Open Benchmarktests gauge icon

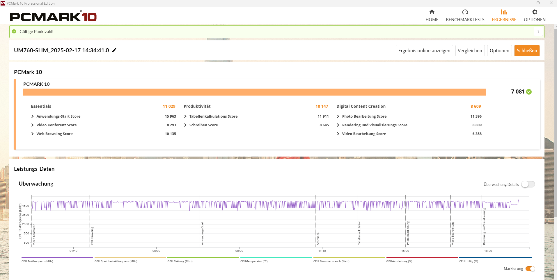(x=465, y=12)
